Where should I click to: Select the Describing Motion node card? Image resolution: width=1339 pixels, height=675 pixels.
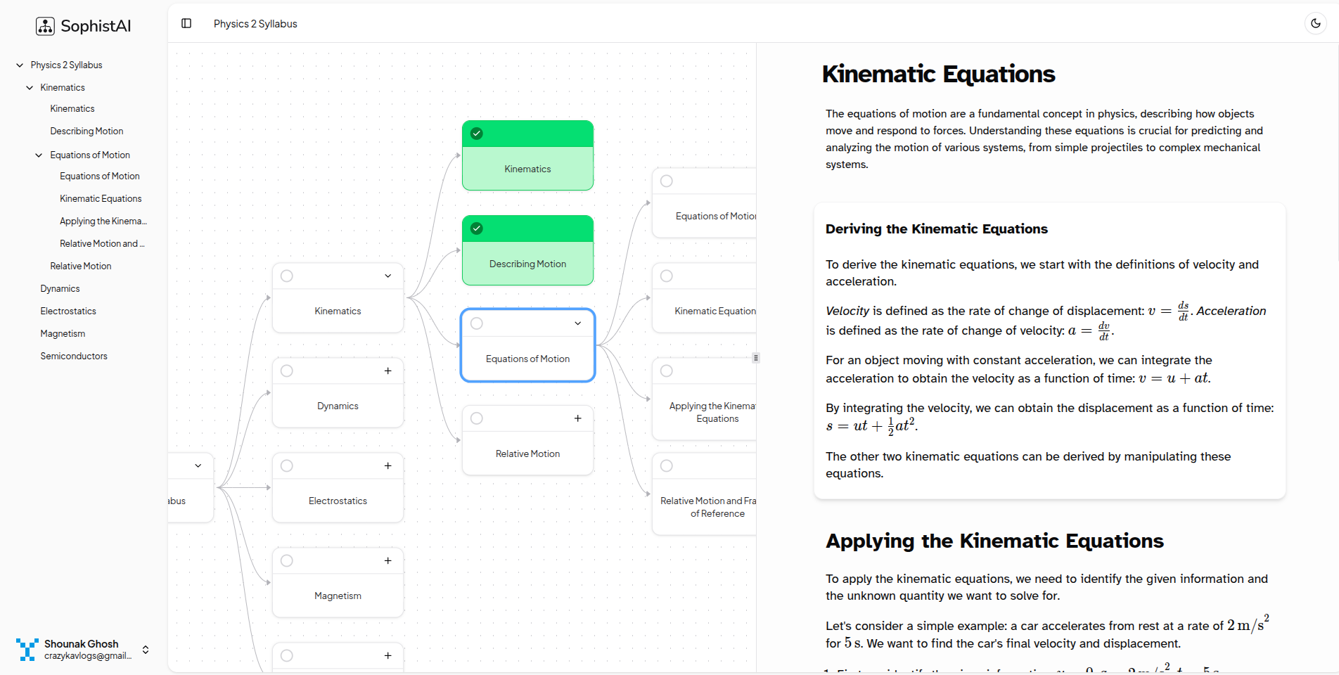527,250
